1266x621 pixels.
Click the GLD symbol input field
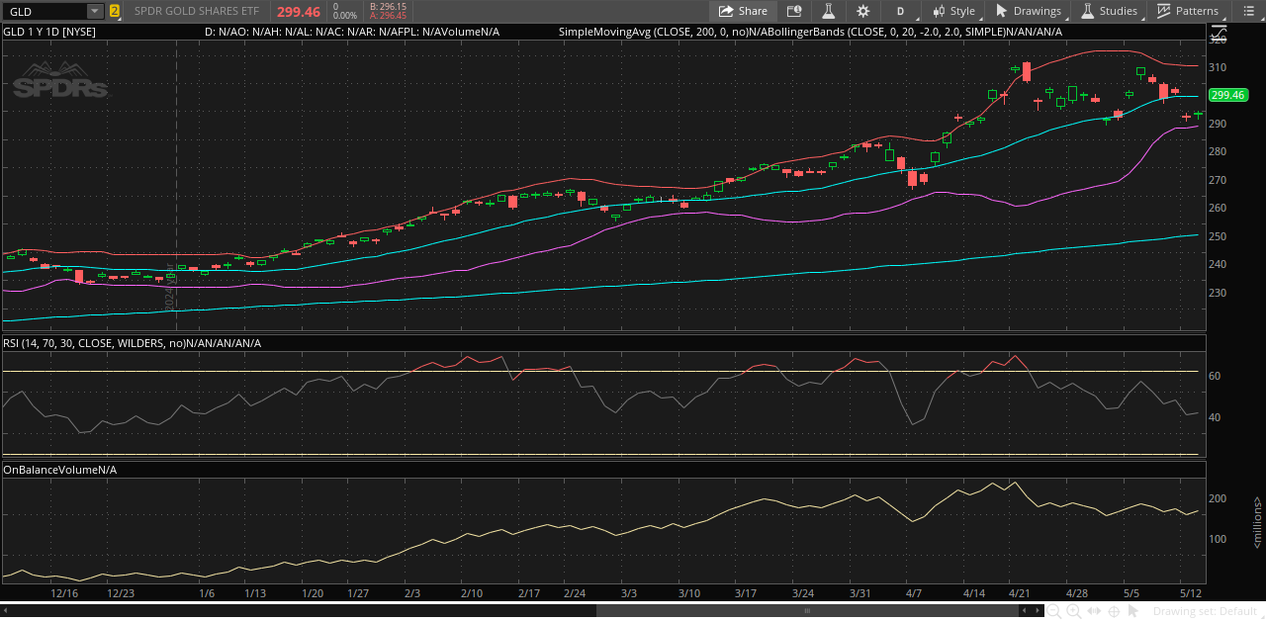(46, 11)
